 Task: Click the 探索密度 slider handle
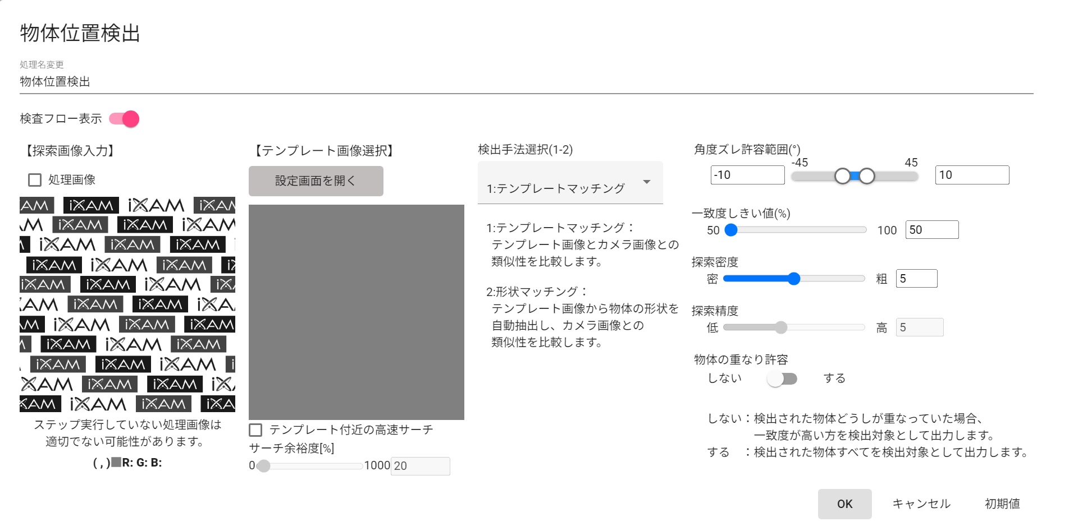click(793, 279)
